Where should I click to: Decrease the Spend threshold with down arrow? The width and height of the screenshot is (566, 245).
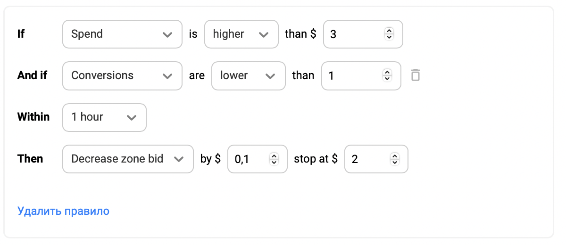[x=389, y=37]
